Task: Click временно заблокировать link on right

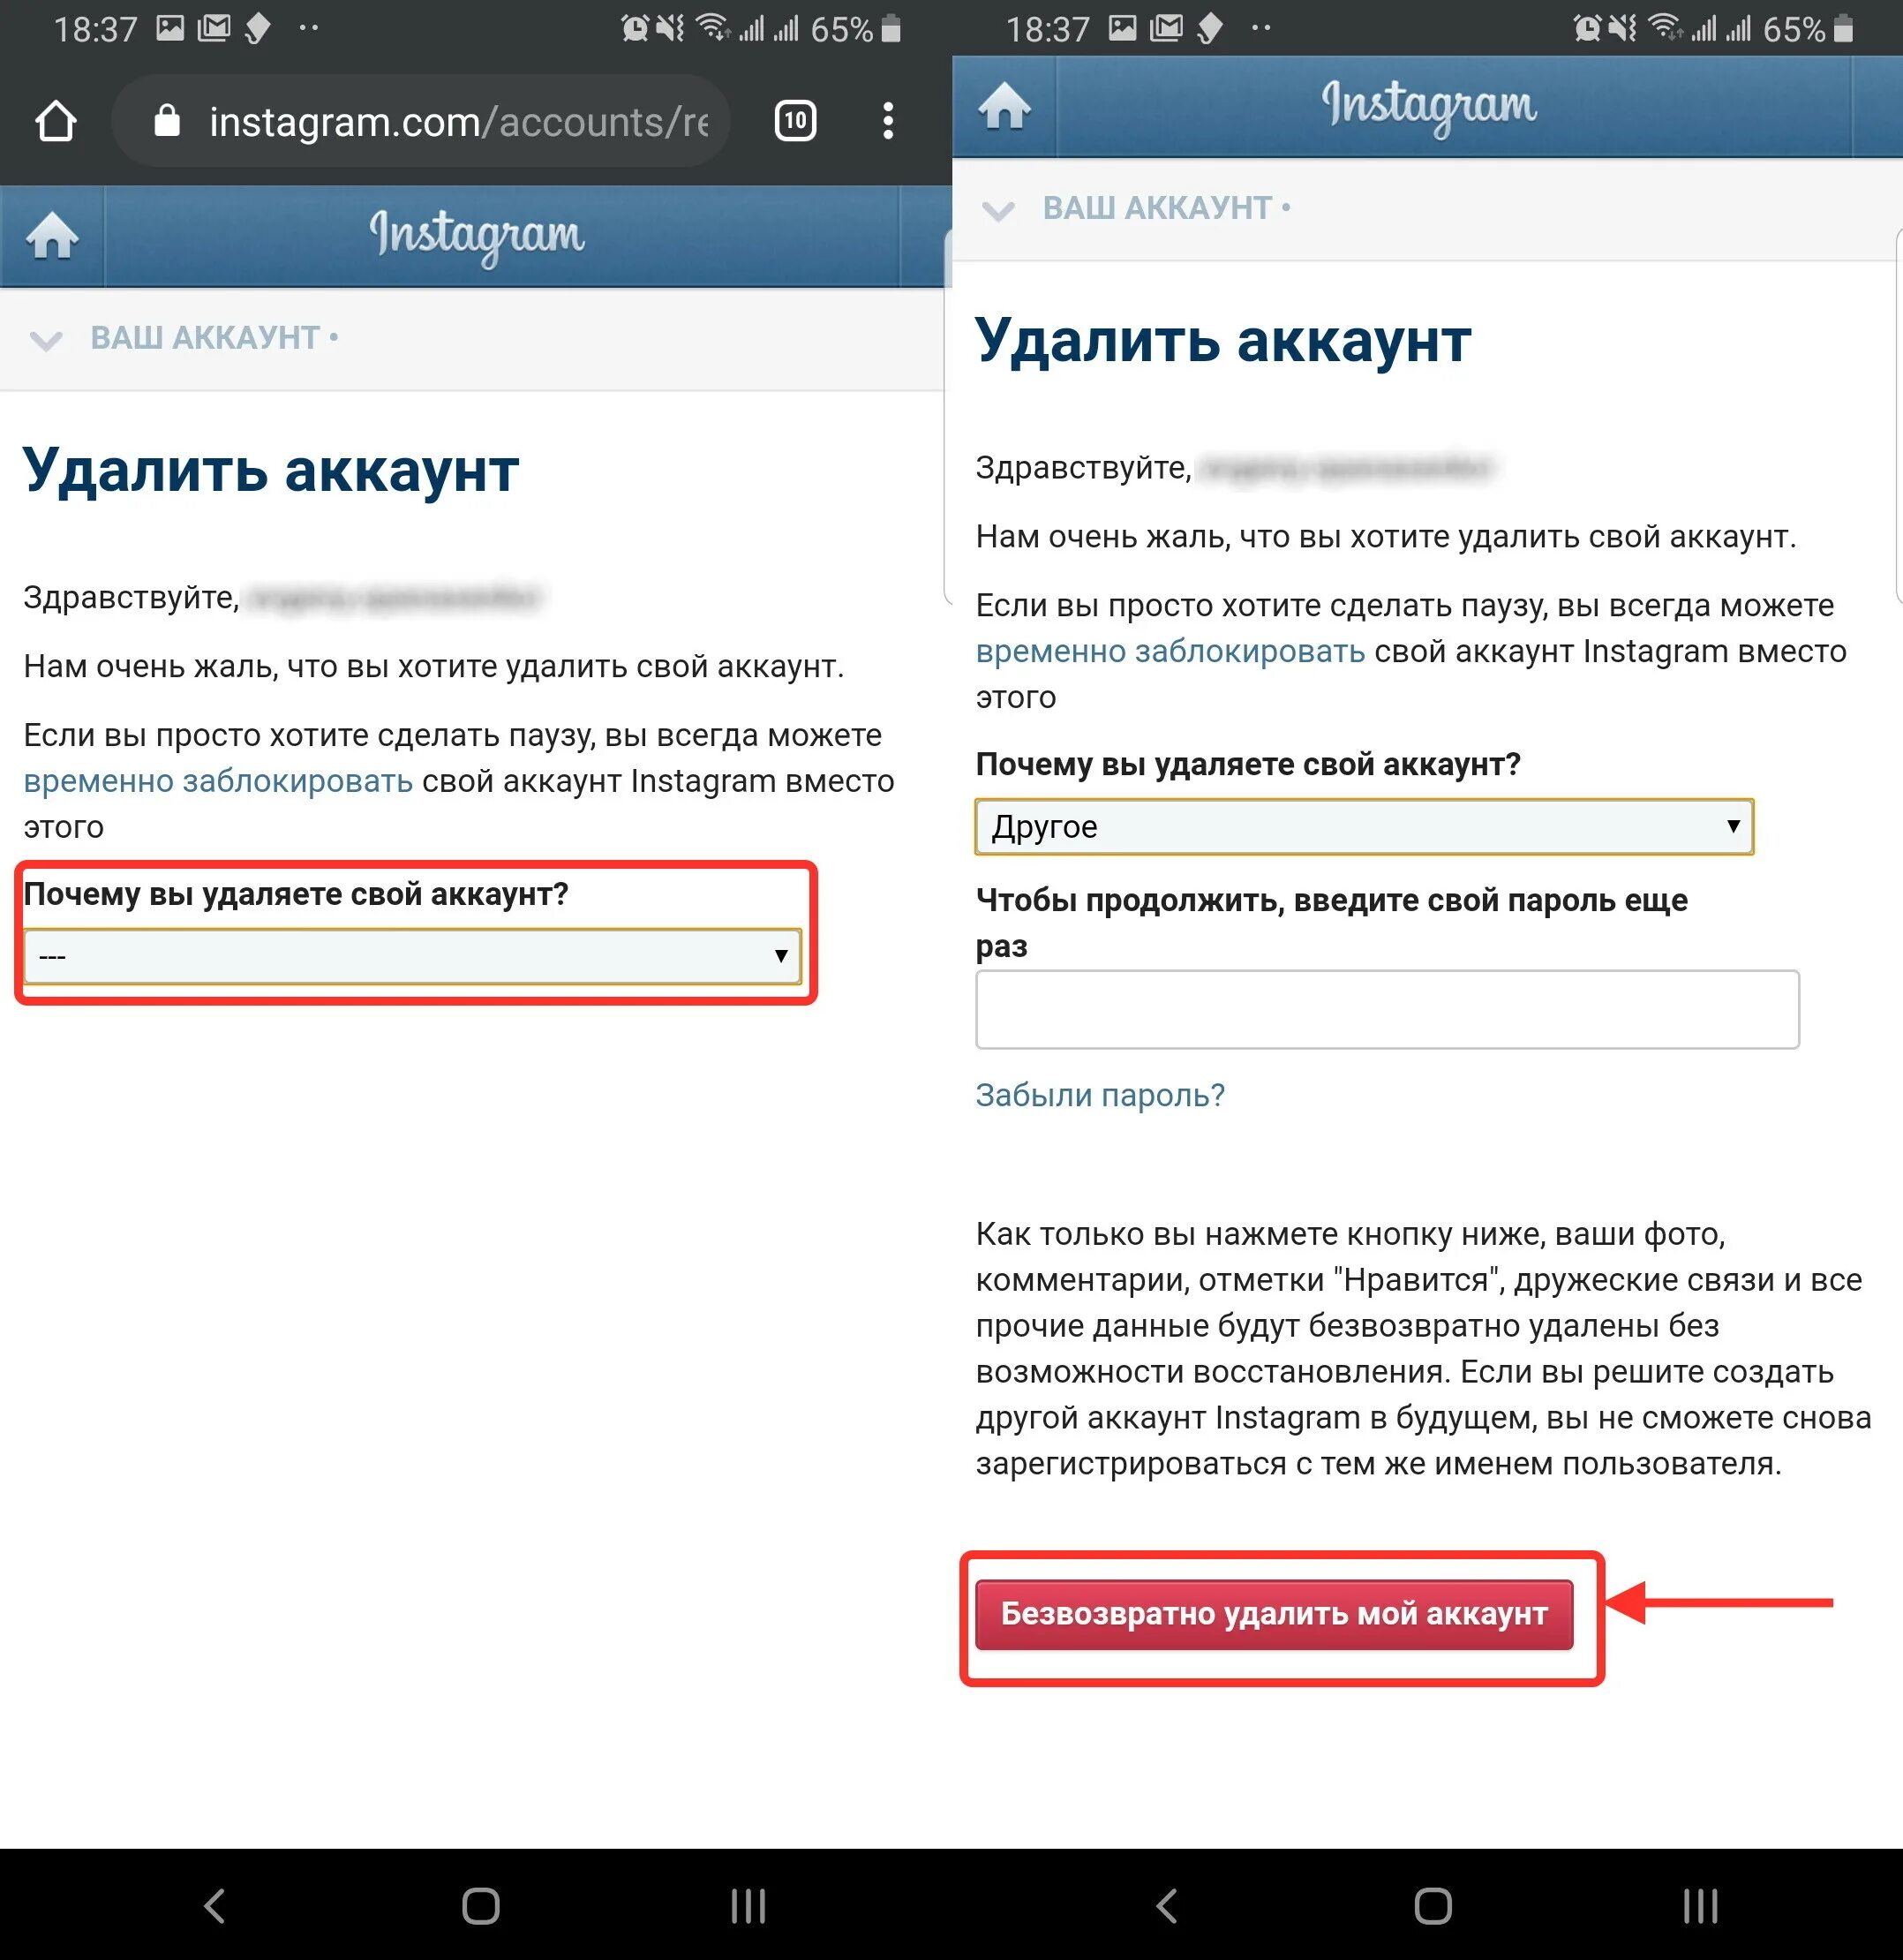Action: pos(1170,651)
